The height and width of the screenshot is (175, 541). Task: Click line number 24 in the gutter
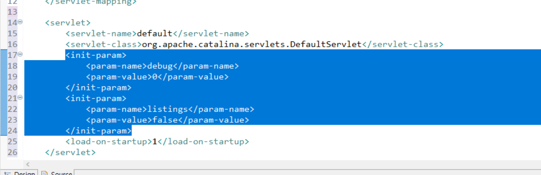[x=12, y=131]
